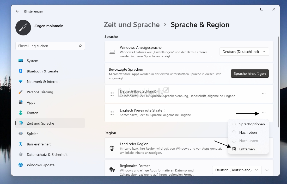Click the Spielen gamepad icon
The image size is (287, 184).
pyautogui.click(x=21, y=133)
